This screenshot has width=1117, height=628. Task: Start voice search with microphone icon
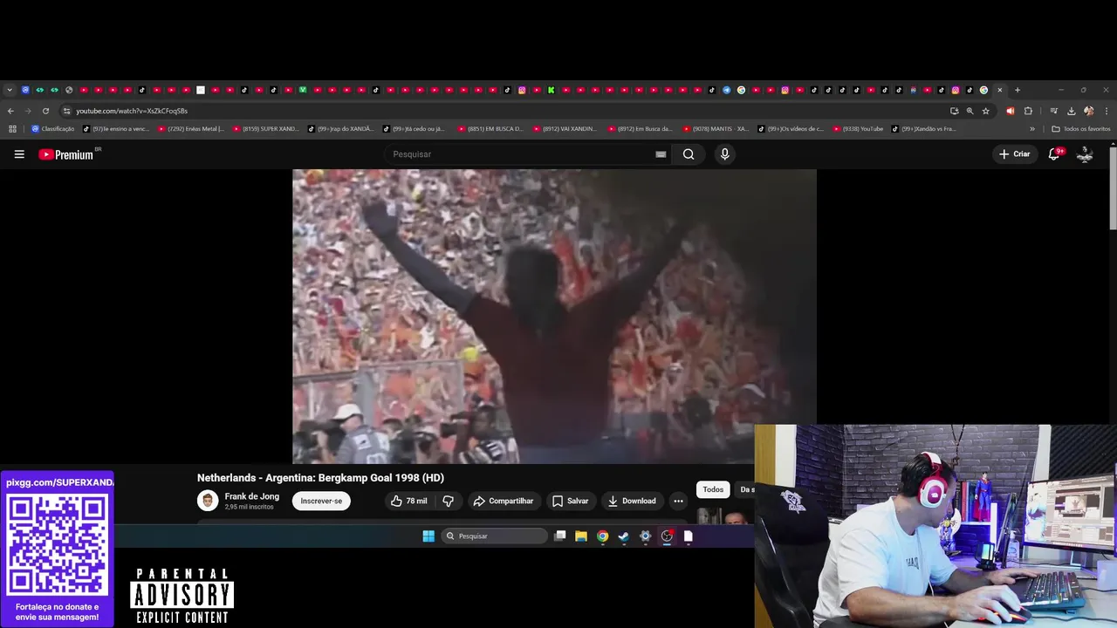724,154
